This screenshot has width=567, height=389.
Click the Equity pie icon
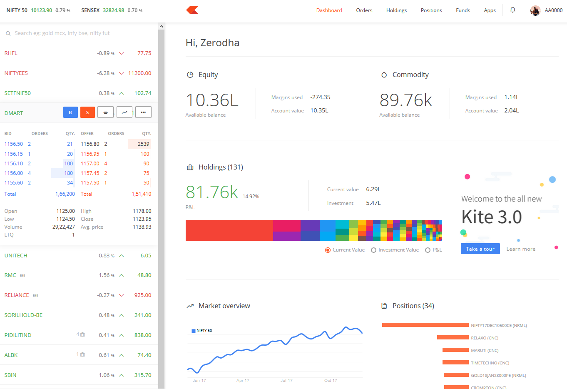click(190, 75)
